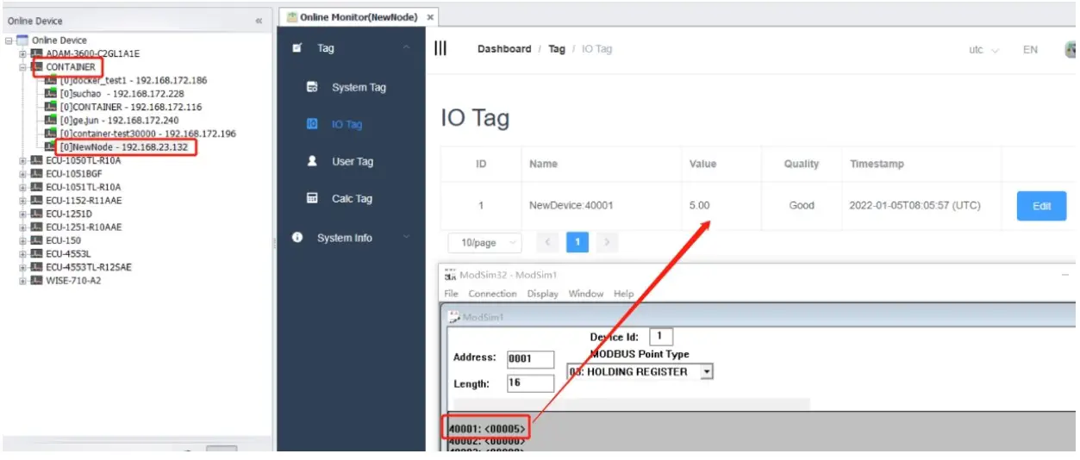Click the Good quality cell

point(802,206)
